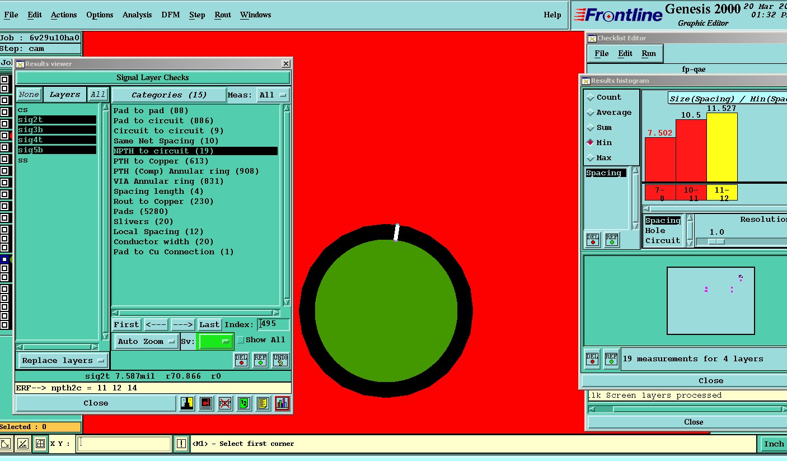Image resolution: width=787 pixels, height=461 pixels.
Task: Click crossed-out REF icon
Action: (225, 403)
